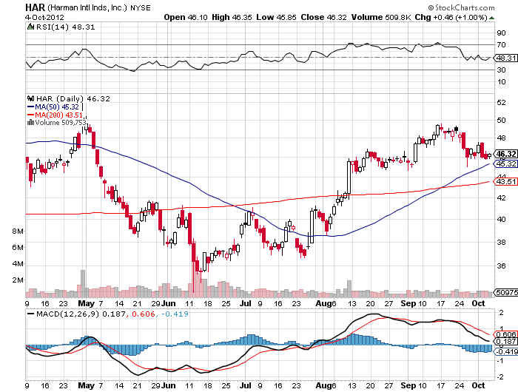Image resolution: width=518 pixels, height=392 pixels.
Task: Click the volume bars icon in legend
Action: [31, 122]
